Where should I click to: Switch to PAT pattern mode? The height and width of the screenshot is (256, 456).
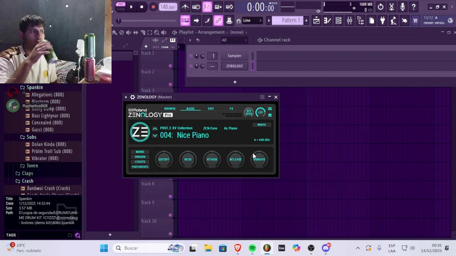coord(121,4)
